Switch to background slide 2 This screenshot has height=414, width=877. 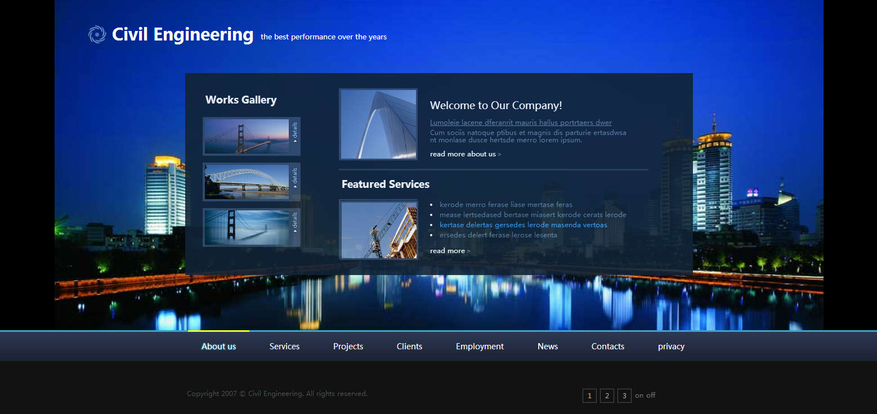point(607,396)
